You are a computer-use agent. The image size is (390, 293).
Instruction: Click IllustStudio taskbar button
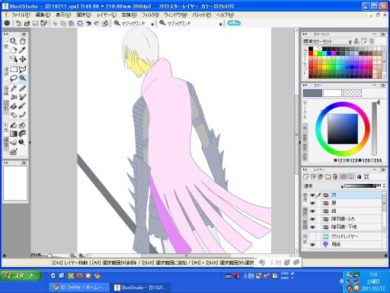point(142,288)
